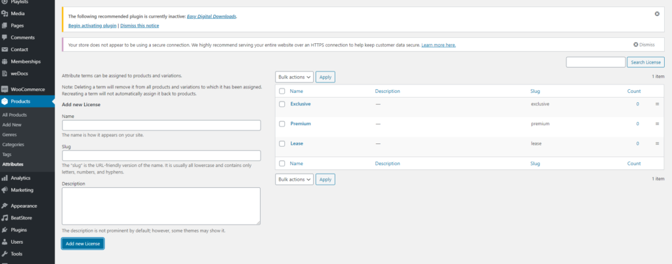Open All Products submenu item

click(x=14, y=115)
